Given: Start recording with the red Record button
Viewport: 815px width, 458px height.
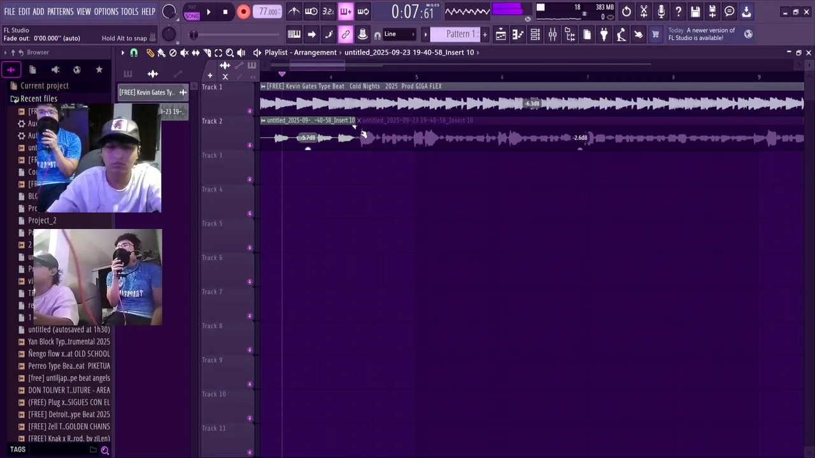Looking at the screenshot, I should tap(243, 11).
